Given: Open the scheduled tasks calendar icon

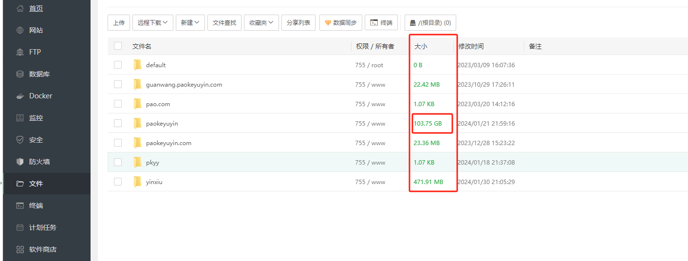Looking at the screenshot, I should (x=20, y=227).
